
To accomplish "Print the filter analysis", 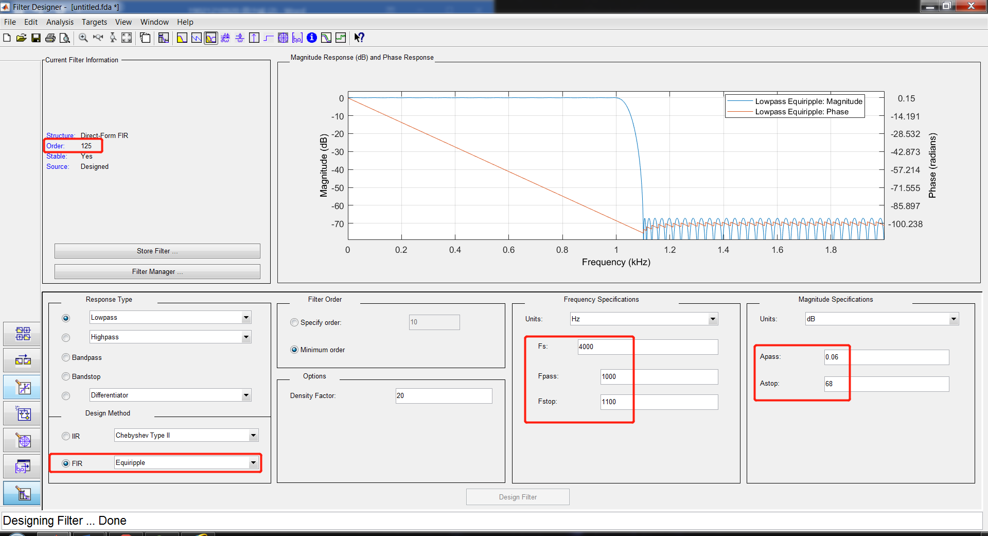I will tap(50, 38).
